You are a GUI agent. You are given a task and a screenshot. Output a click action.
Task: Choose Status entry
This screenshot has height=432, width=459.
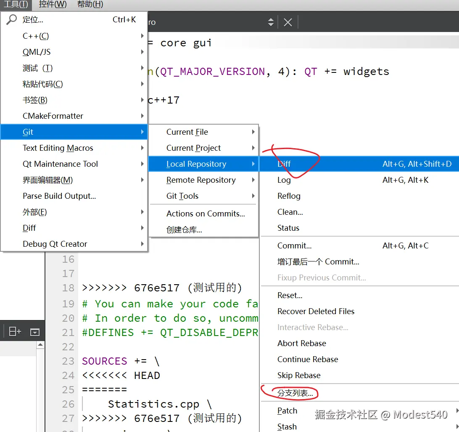pyautogui.click(x=359, y=228)
